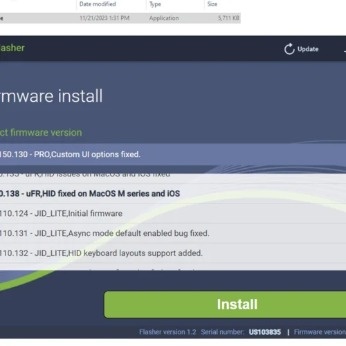Click the Firmware version label in footer

(320, 332)
